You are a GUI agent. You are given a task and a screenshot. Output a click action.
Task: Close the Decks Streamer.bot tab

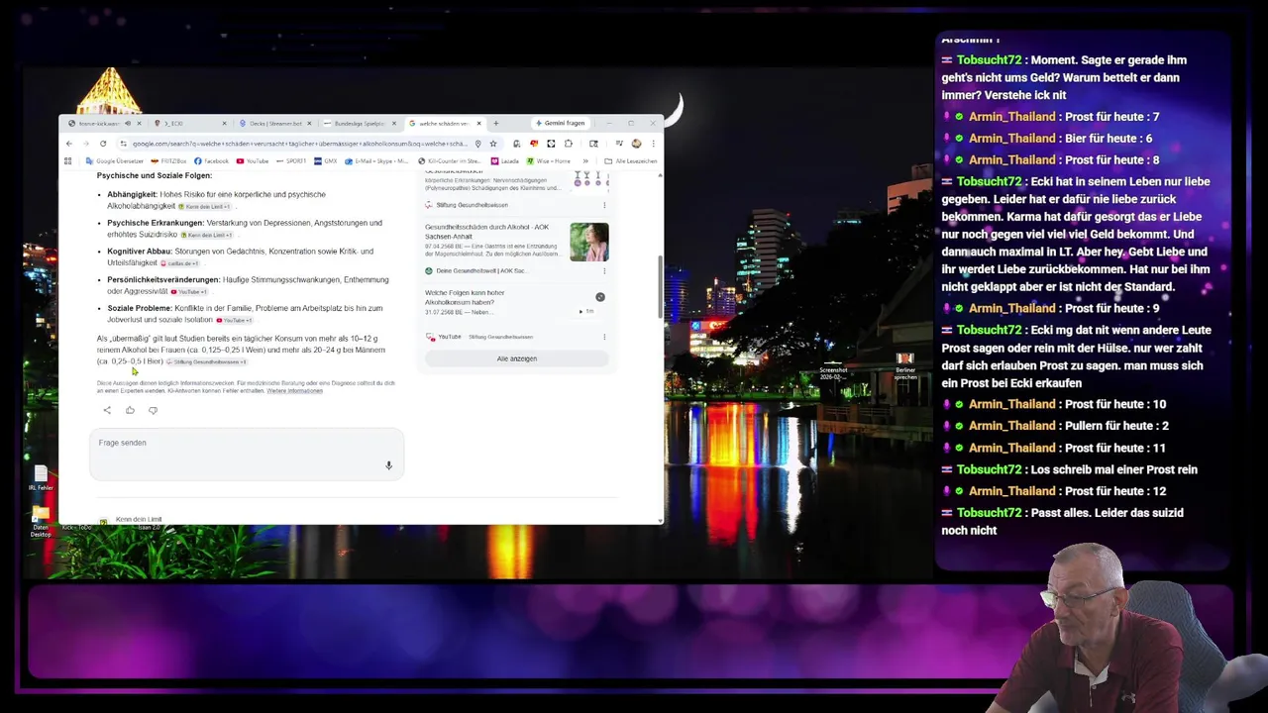310,124
